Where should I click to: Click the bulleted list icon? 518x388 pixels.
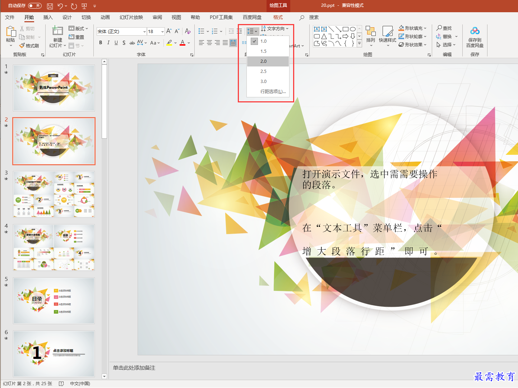coord(202,31)
